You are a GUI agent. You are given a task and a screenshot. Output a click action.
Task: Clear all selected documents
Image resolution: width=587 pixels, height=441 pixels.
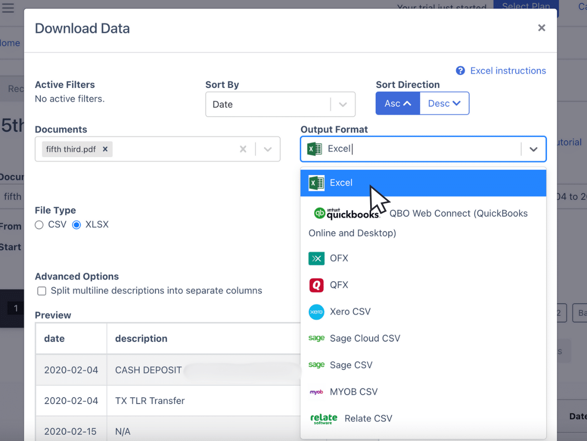(243, 149)
